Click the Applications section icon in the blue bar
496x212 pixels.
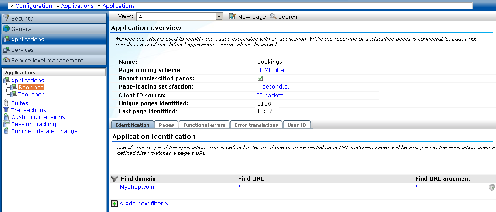click(7, 39)
